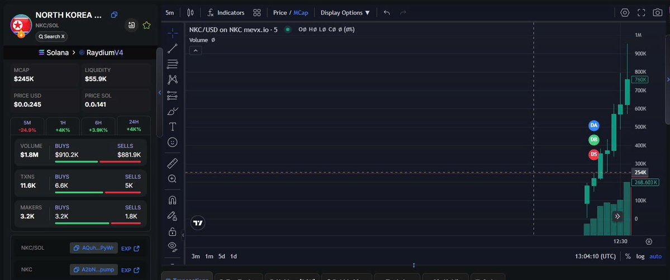Hide all drawings with eye icon

pos(173,246)
